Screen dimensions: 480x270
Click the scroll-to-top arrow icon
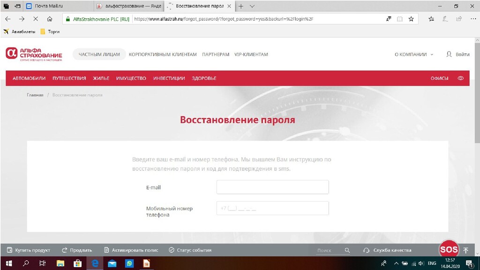(465, 250)
